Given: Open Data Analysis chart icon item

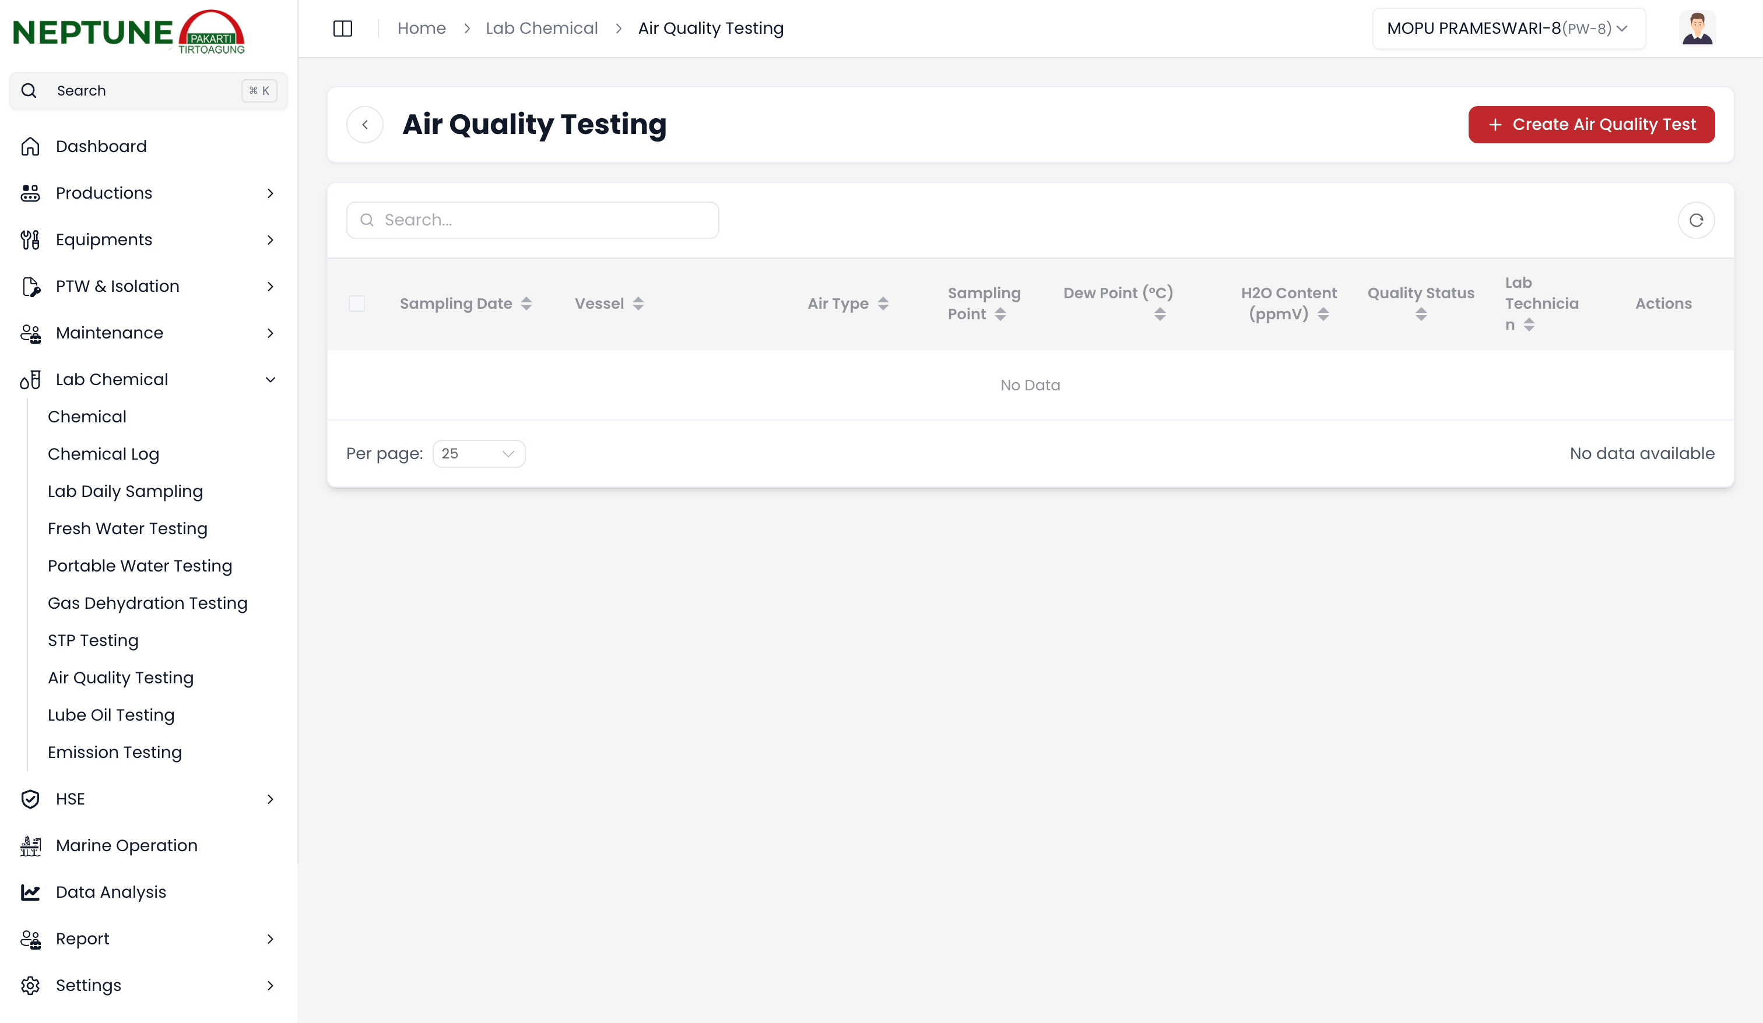Looking at the screenshot, I should [30, 891].
